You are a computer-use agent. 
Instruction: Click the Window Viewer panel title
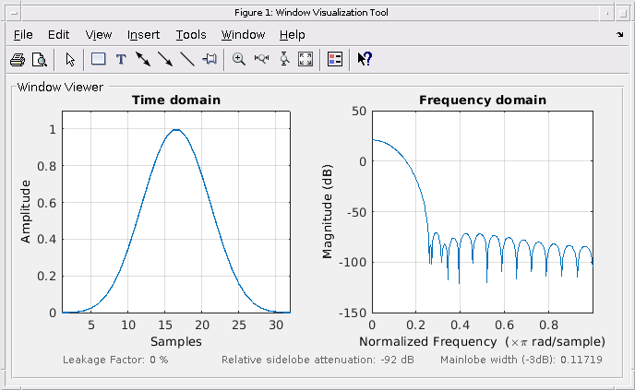point(60,87)
